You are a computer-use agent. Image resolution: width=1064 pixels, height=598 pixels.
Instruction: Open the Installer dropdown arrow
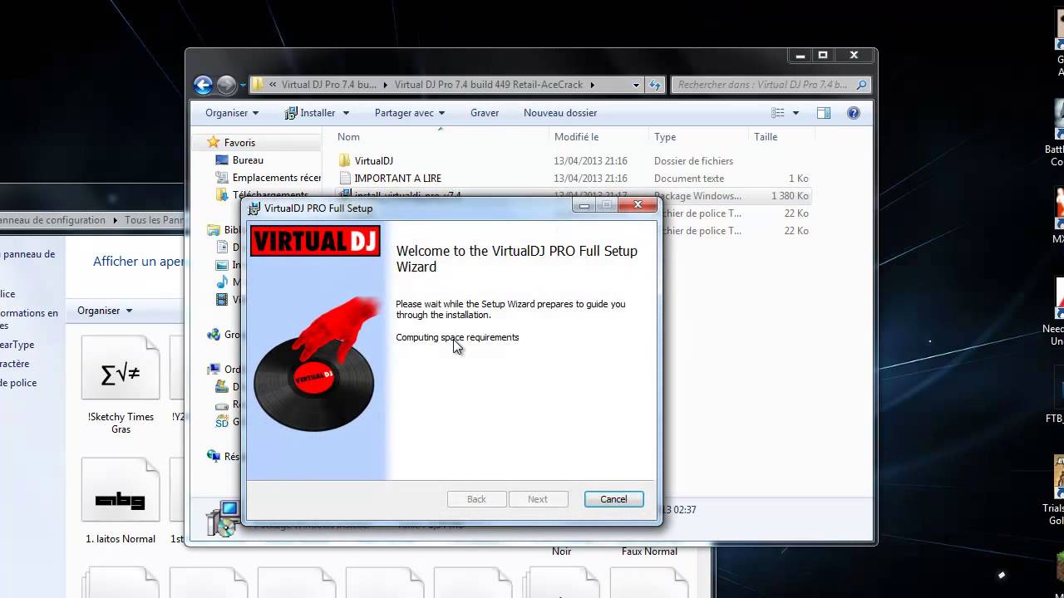(346, 113)
